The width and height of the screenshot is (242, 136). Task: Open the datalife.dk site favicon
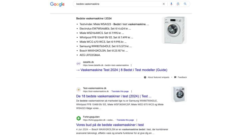tap(79, 63)
